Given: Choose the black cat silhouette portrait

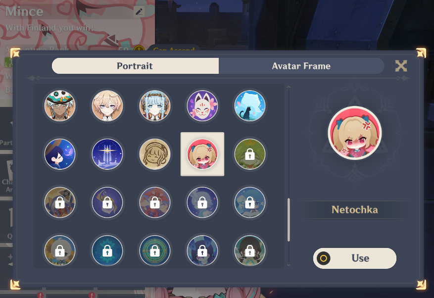Looking at the screenshot, I should [x=250, y=106].
